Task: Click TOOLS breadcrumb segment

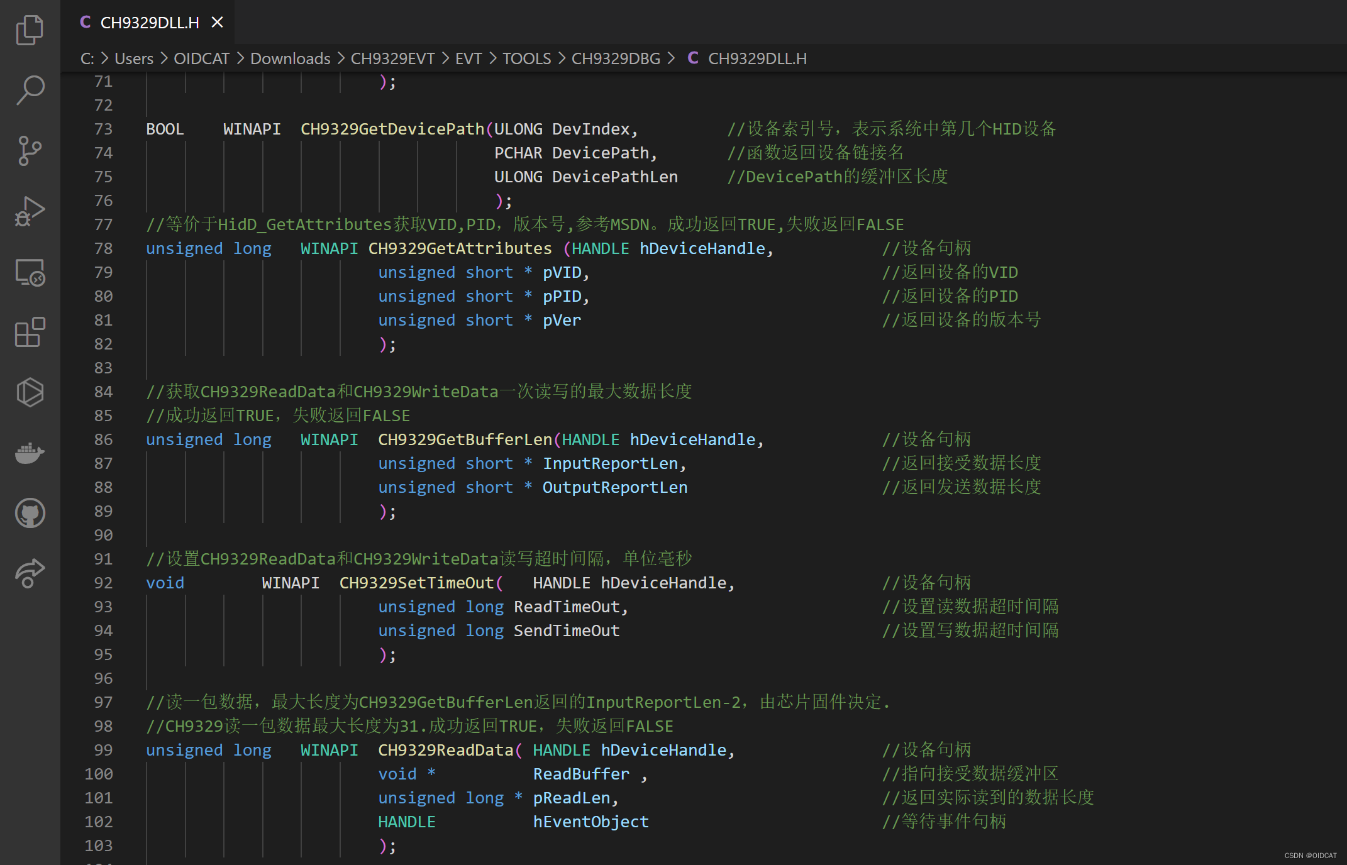Action: 526,58
